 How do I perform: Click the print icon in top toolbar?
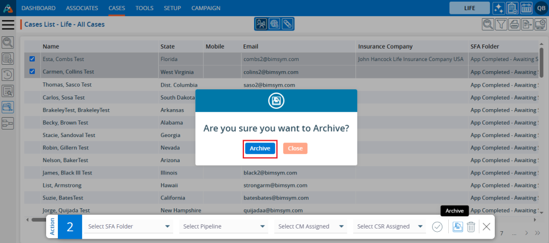[x=514, y=24]
